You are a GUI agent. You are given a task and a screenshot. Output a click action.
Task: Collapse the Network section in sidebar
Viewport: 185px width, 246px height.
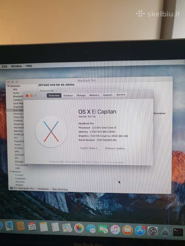tap(10, 171)
